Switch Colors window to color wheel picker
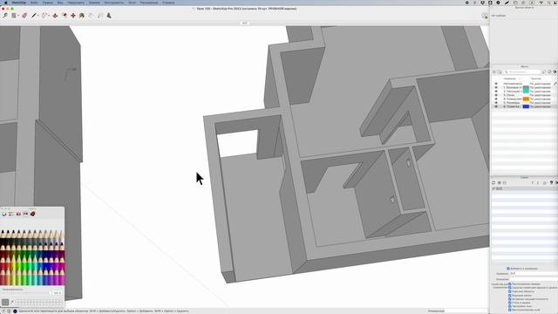This screenshot has width=558, height=314. 4,214
